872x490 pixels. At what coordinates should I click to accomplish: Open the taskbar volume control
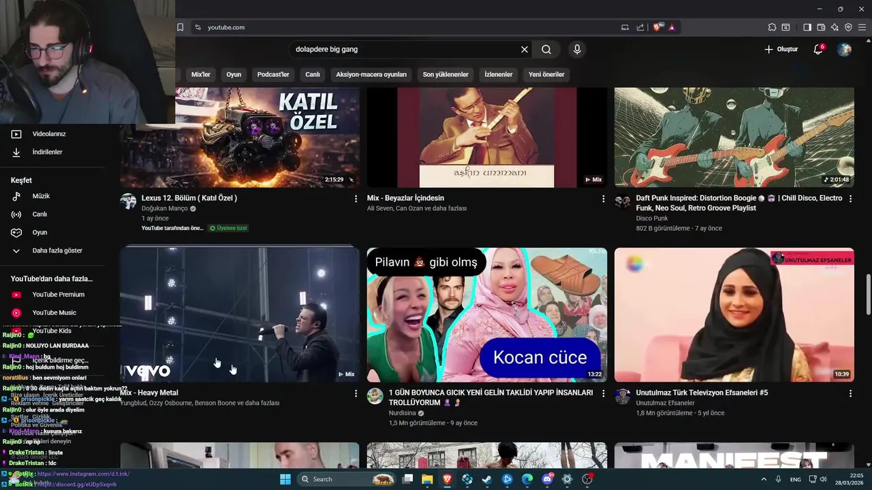(x=824, y=479)
